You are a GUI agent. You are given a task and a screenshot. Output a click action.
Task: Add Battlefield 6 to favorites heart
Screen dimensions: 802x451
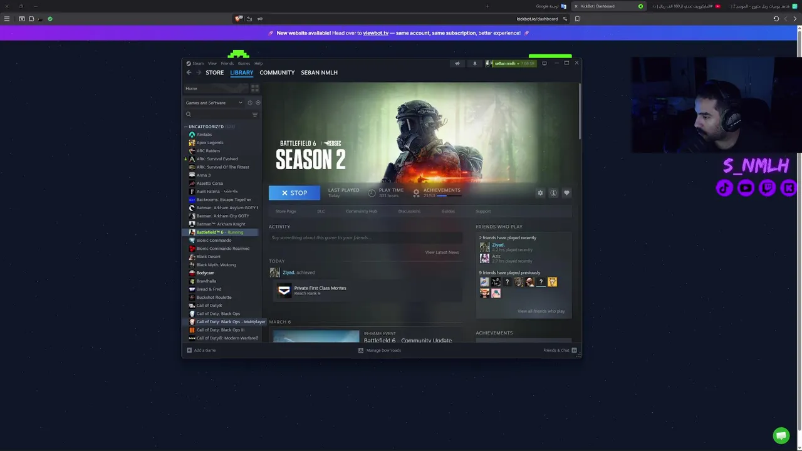(566, 193)
